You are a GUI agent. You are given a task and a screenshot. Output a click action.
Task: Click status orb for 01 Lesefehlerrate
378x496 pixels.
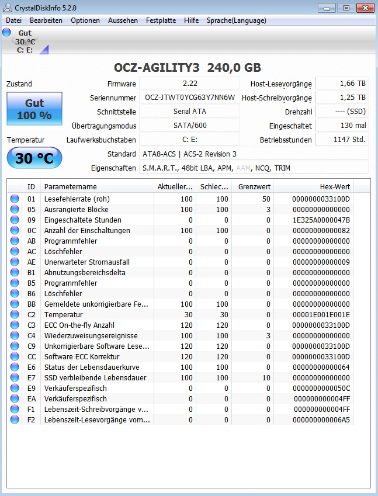(15, 199)
